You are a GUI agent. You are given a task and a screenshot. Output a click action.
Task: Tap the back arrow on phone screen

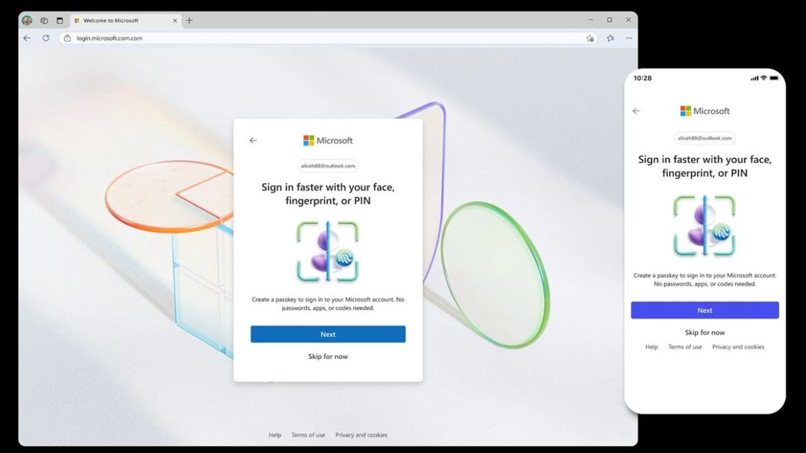pyautogui.click(x=636, y=111)
